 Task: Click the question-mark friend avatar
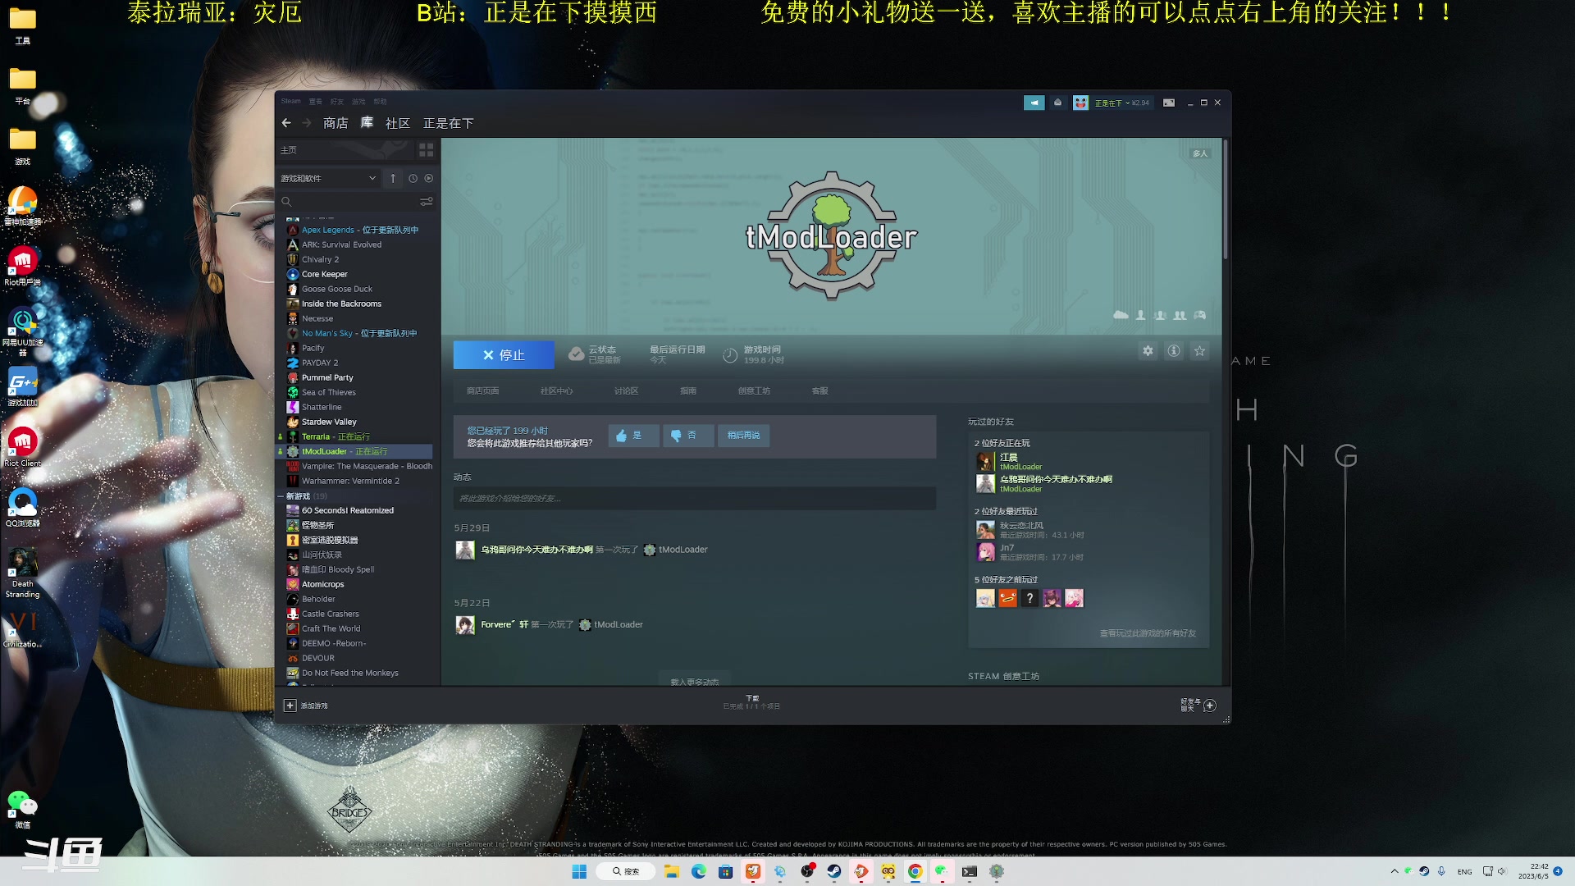pos(1029,599)
